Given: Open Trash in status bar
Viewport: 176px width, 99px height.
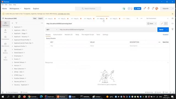Looking at the screenshot, I should tap(165, 92).
